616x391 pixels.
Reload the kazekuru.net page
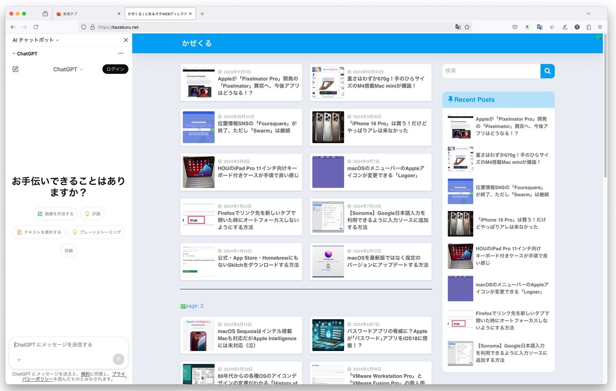[36, 27]
